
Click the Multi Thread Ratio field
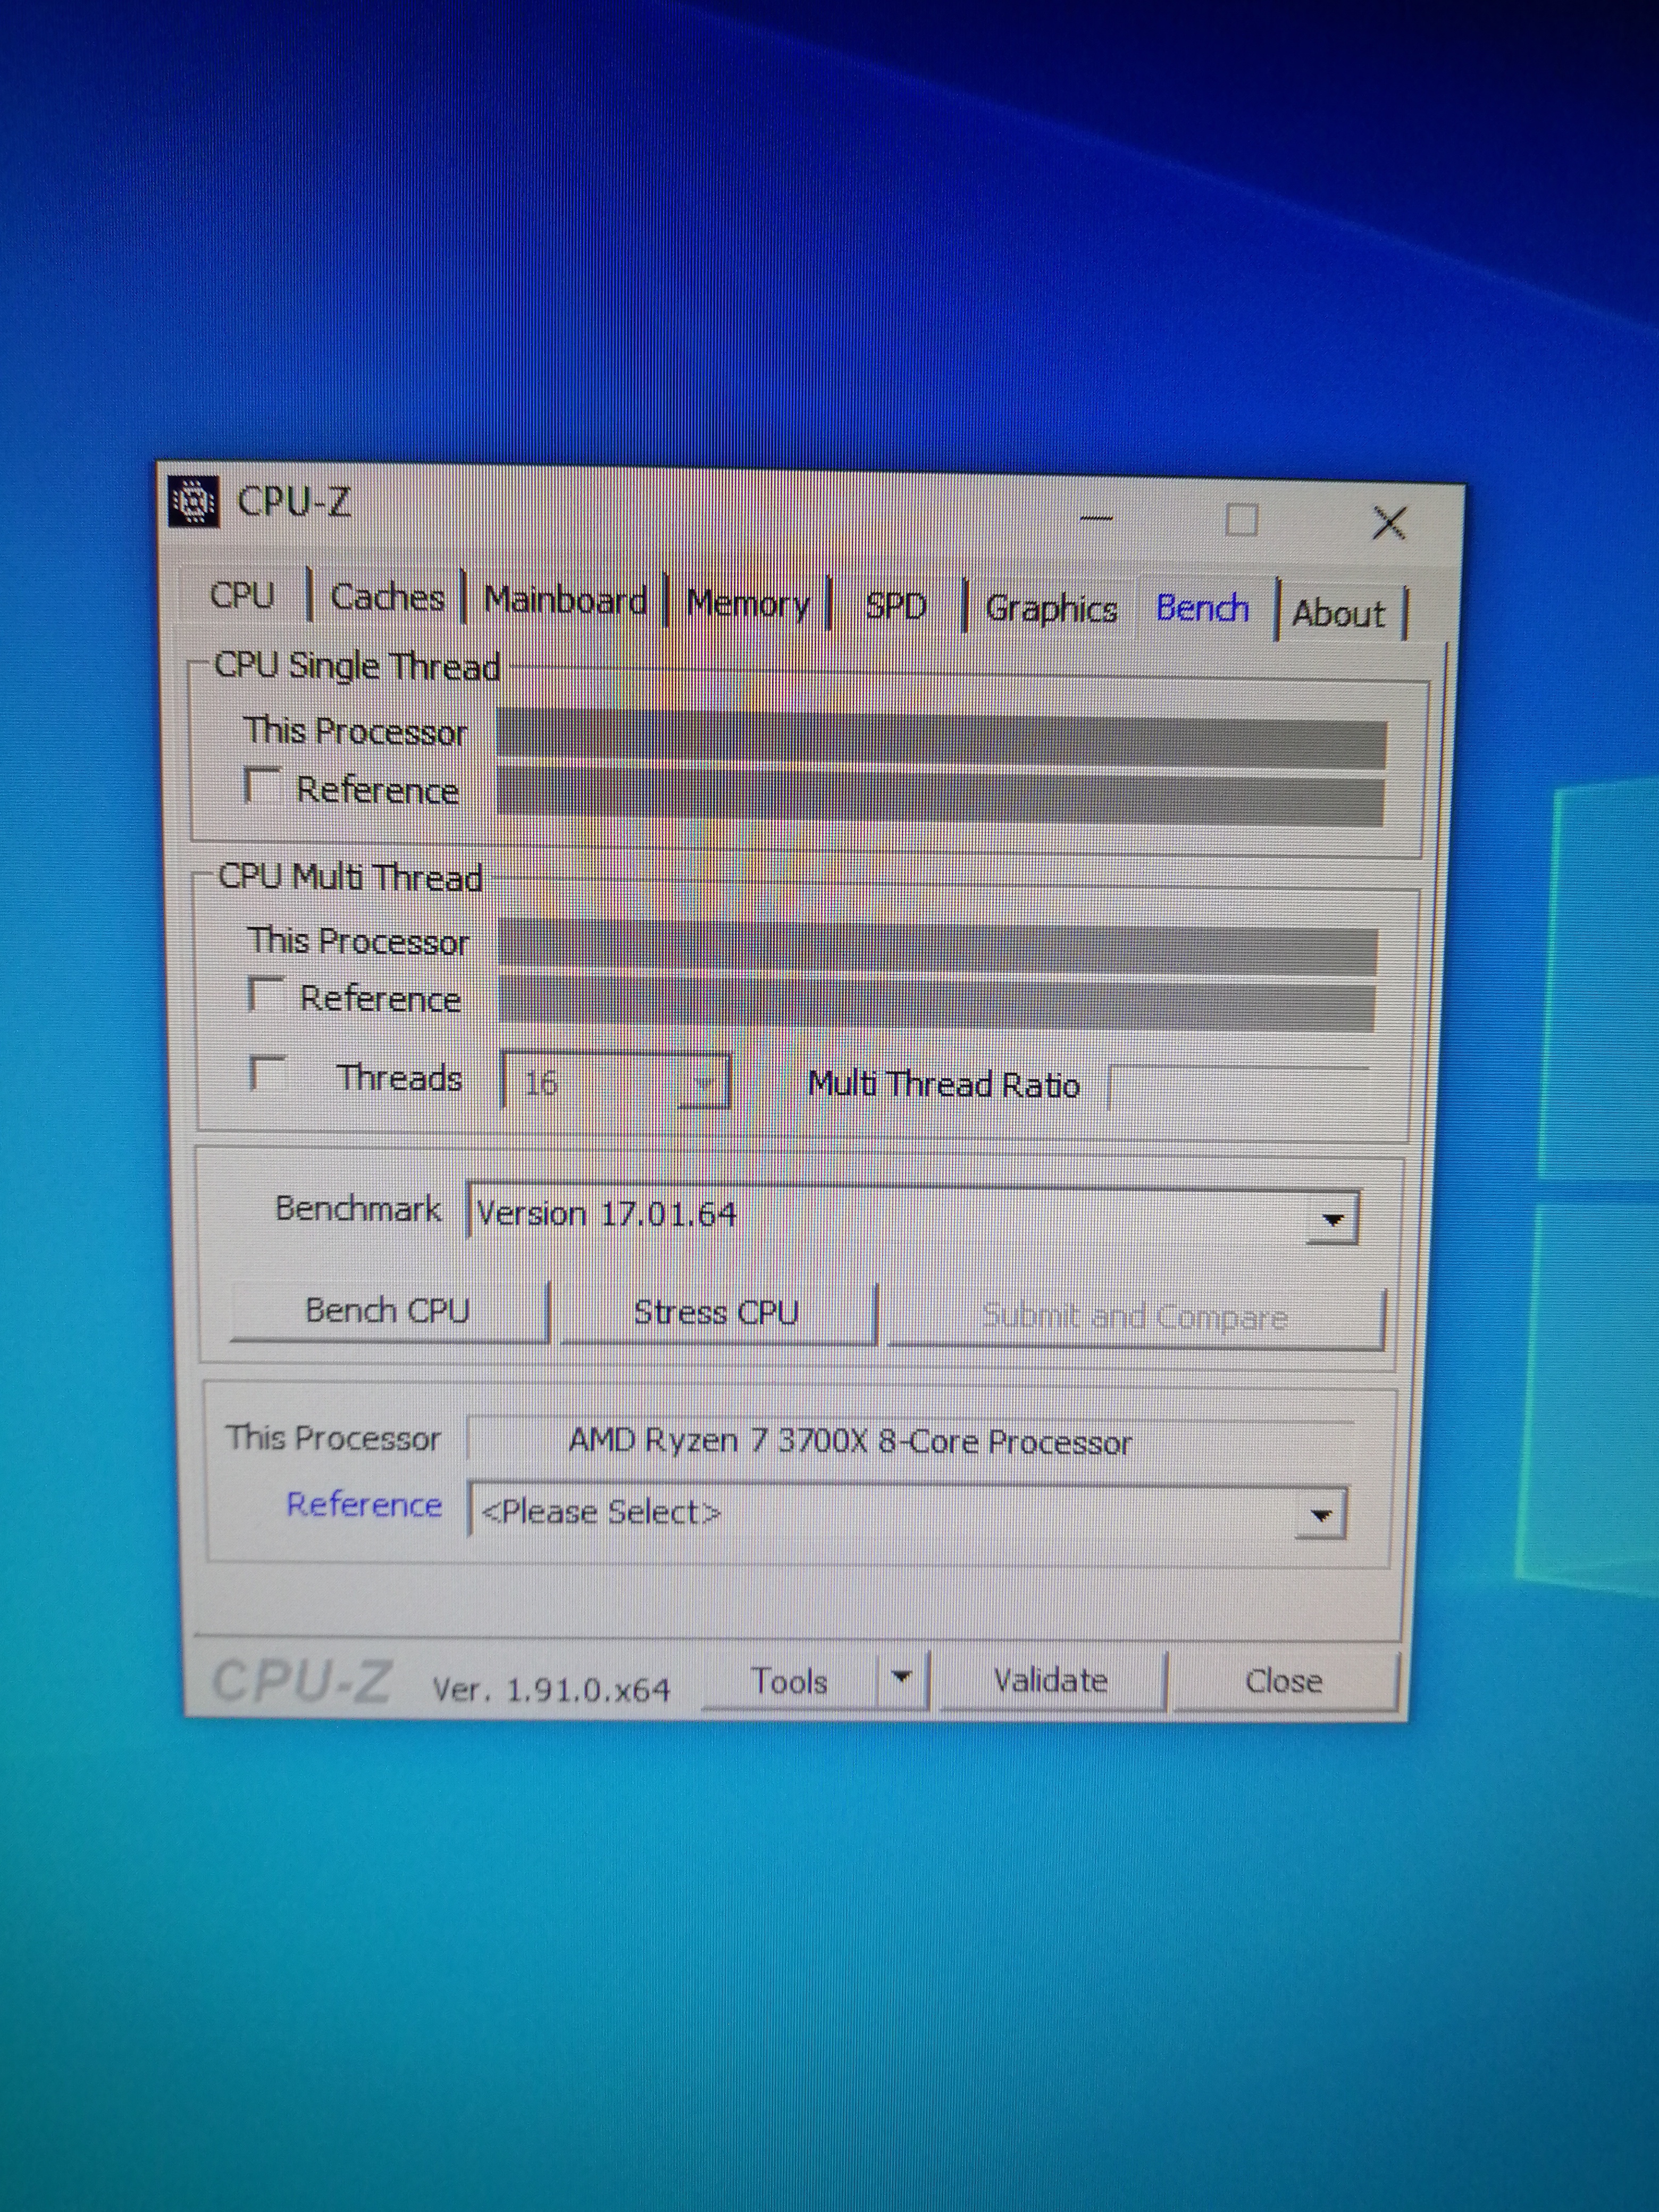[x=1240, y=1088]
